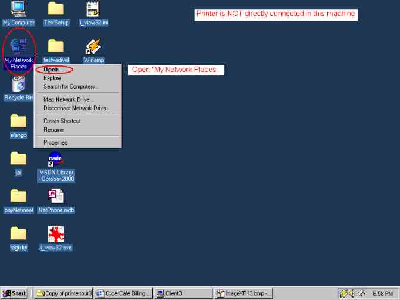
Task: Click Properties in the context menu
Action: tap(55, 142)
